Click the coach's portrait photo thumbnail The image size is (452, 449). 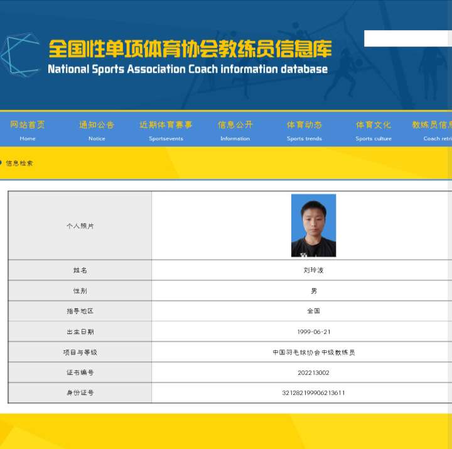pyautogui.click(x=313, y=225)
